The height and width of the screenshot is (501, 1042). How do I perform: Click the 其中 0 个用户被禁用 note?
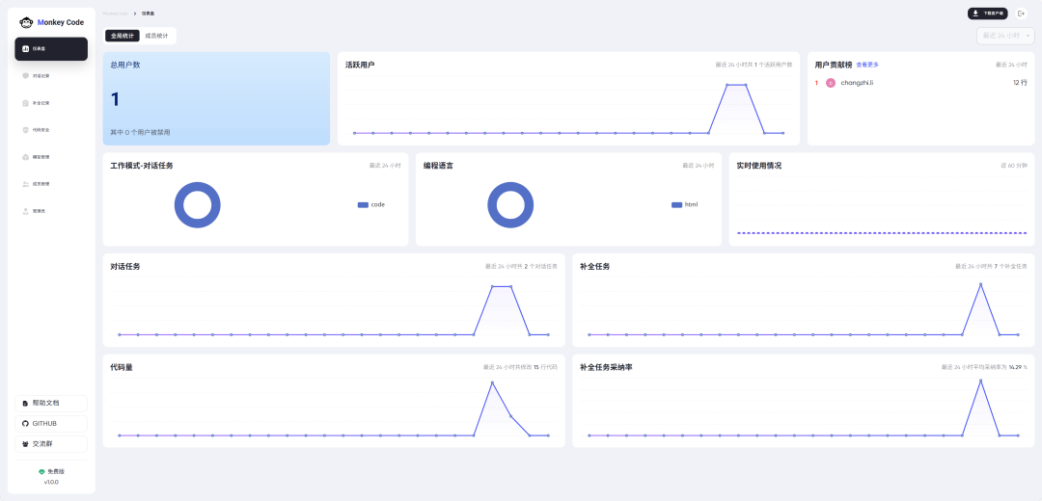click(140, 133)
